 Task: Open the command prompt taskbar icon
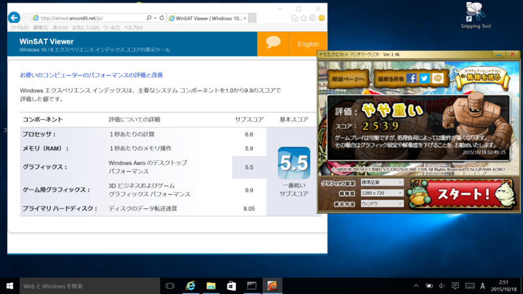(252, 286)
